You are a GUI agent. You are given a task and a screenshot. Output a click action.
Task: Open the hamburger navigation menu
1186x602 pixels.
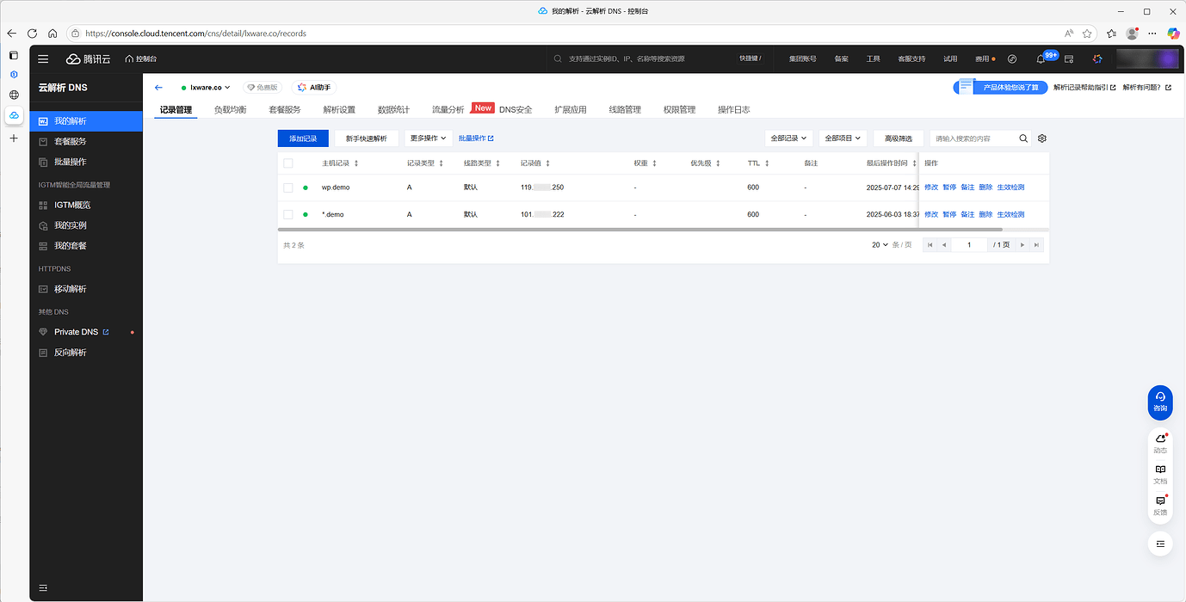[x=43, y=58]
